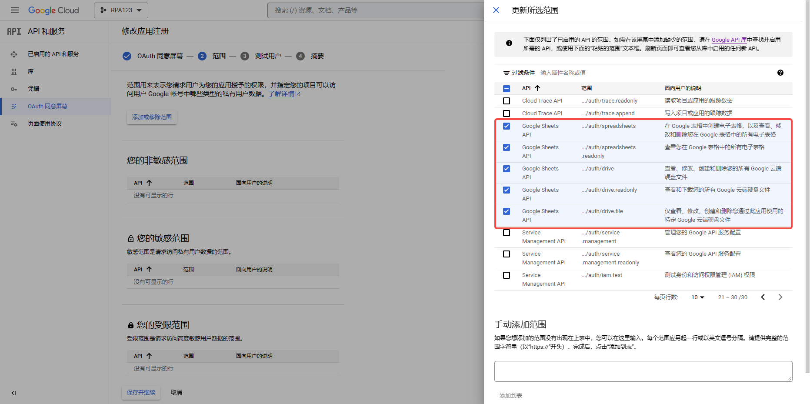Click the info icon in the notice banner
This screenshot has width=810, height=404.
[509, 43]
